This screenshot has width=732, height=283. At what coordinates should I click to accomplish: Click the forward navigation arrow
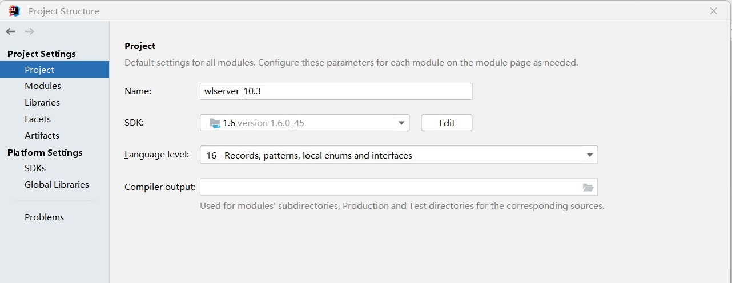point(29,31)
